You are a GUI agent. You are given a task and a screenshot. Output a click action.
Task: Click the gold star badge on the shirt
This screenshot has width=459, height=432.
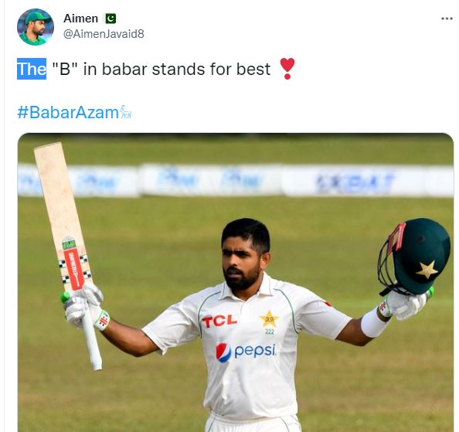(x=269, y=318)
